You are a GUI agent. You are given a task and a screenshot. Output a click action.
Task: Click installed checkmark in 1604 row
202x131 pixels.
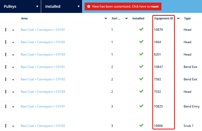(x=141, y=42)
